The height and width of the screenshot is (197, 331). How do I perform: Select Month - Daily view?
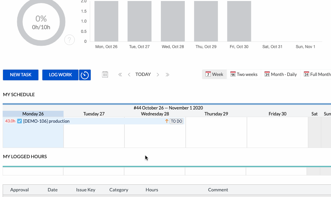pyautogui.click(x=281, y=74)
